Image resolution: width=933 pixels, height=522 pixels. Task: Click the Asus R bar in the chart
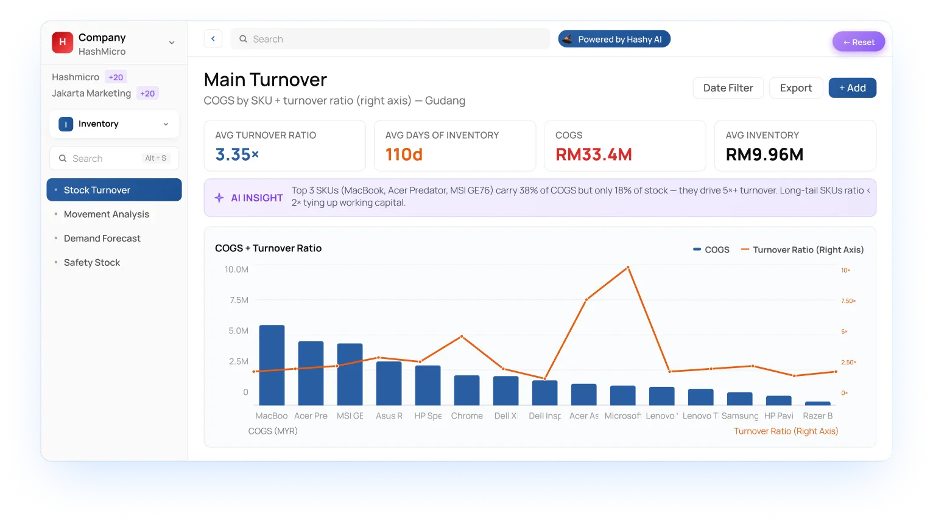[x=389, y=383]
